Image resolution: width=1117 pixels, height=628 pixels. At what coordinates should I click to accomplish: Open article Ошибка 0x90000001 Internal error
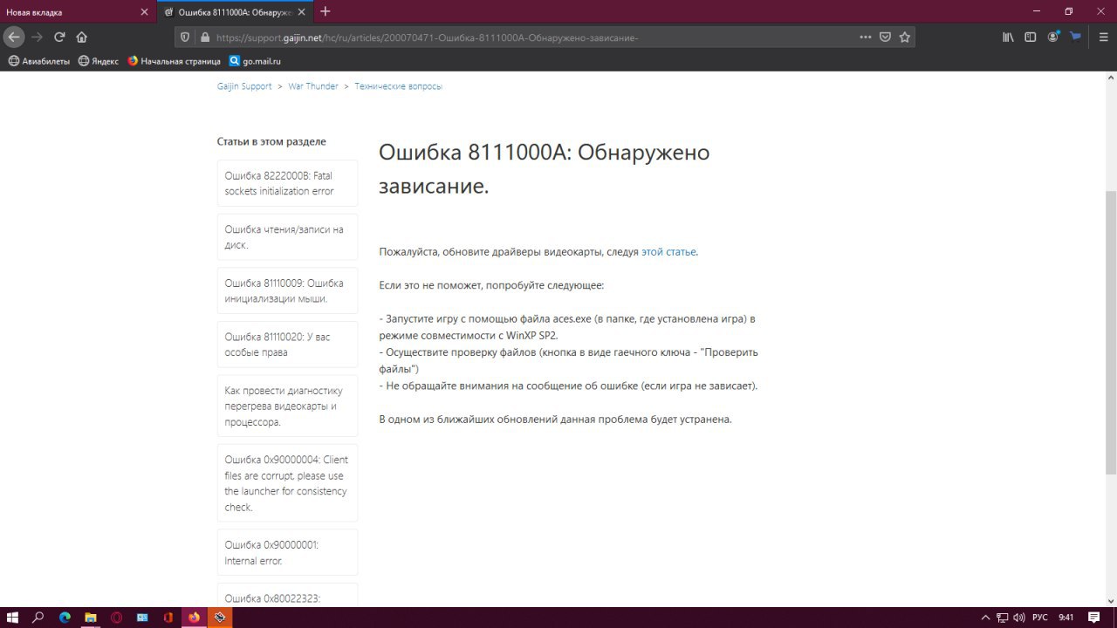(287, 552)
